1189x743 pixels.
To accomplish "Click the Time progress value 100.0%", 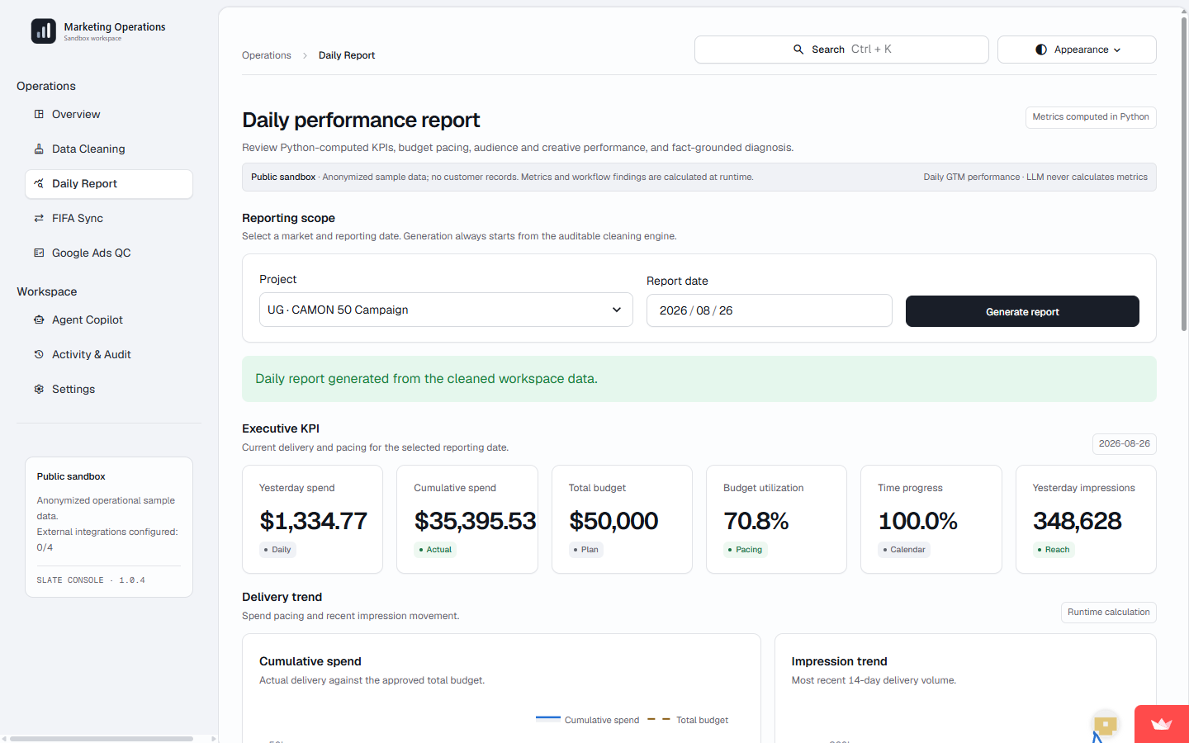I will click(x=917, y=521).
